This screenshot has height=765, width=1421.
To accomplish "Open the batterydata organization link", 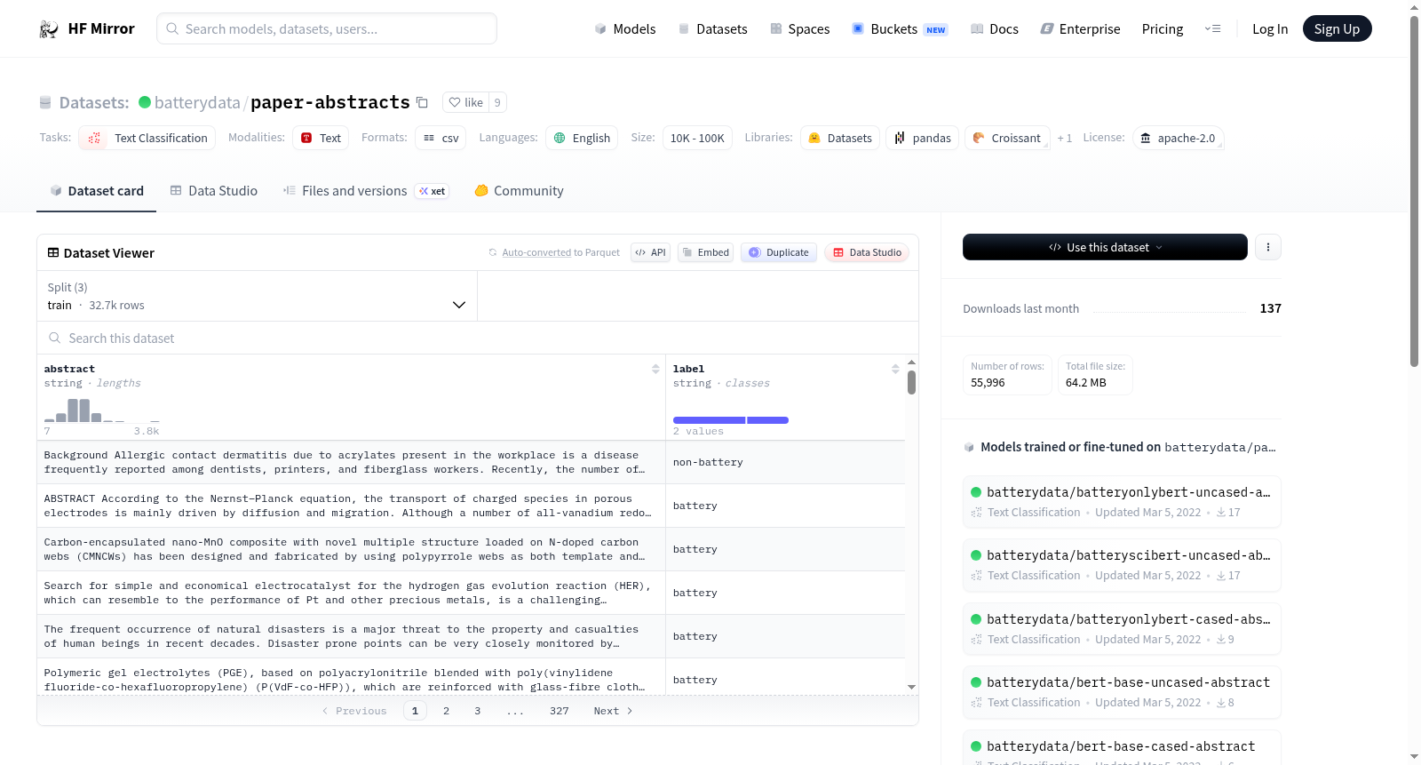I will point(197,103).
